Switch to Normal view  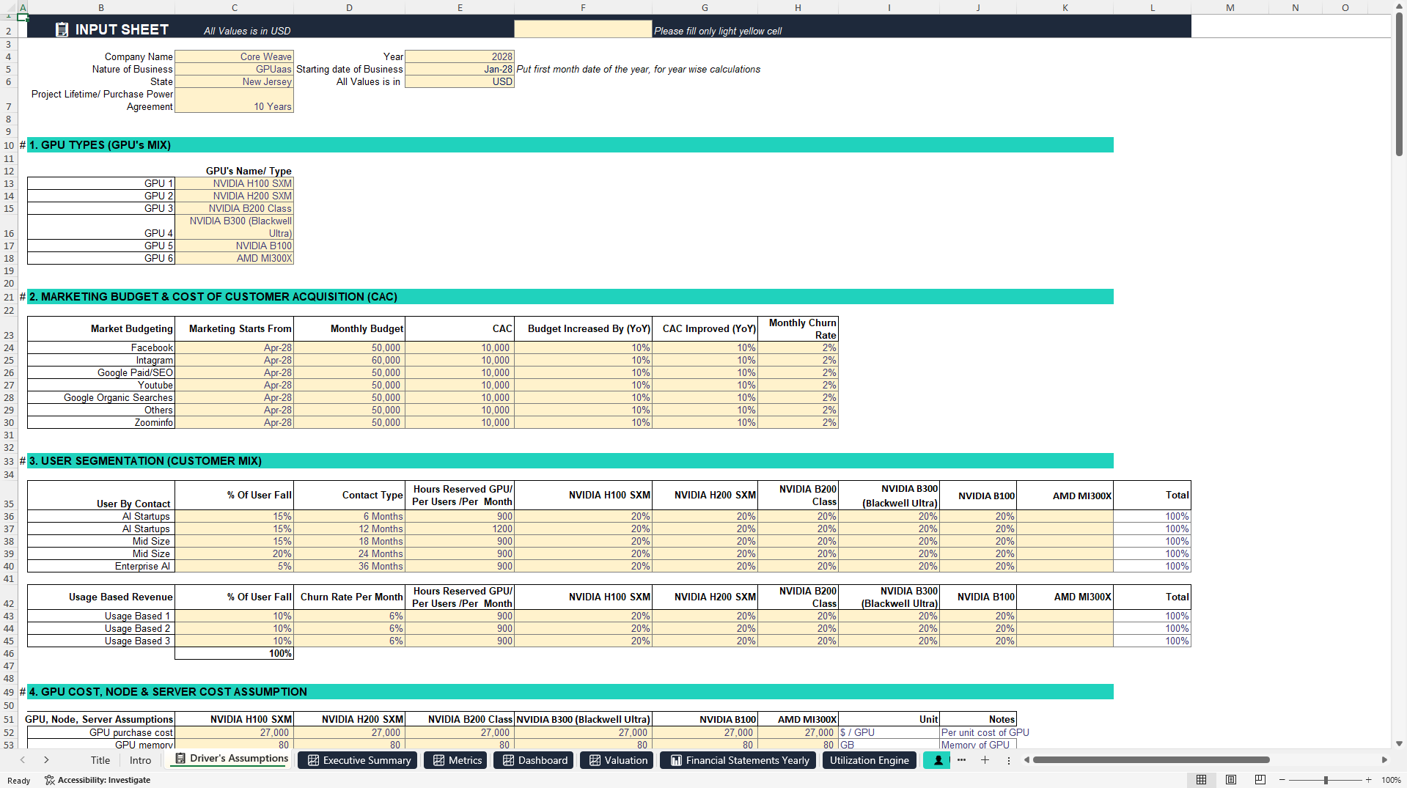[1201, 780]
